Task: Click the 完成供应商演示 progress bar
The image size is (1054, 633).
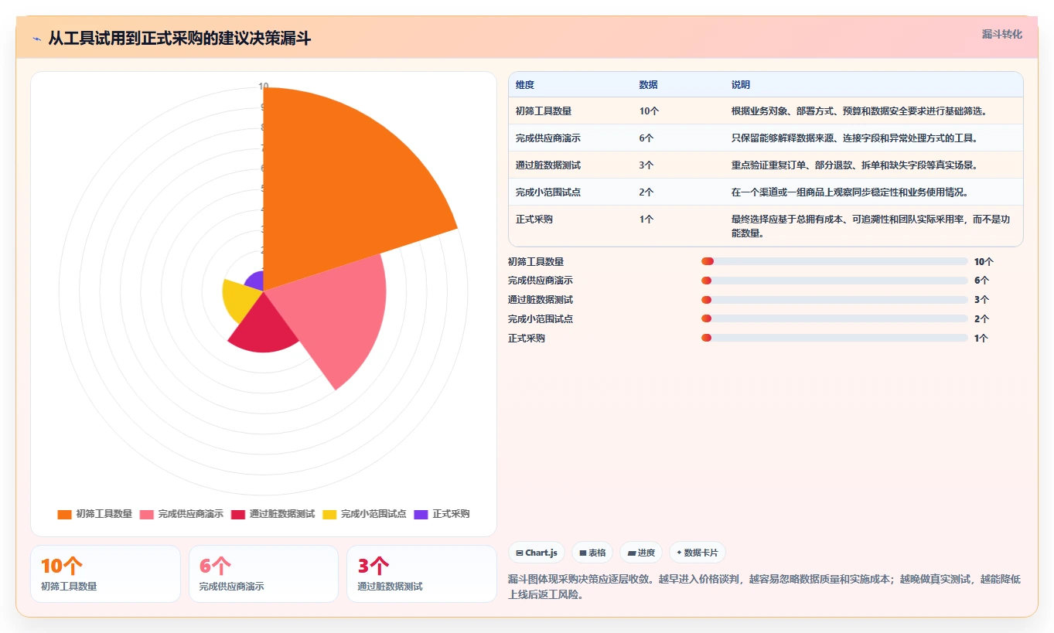Action: point(834,281)
